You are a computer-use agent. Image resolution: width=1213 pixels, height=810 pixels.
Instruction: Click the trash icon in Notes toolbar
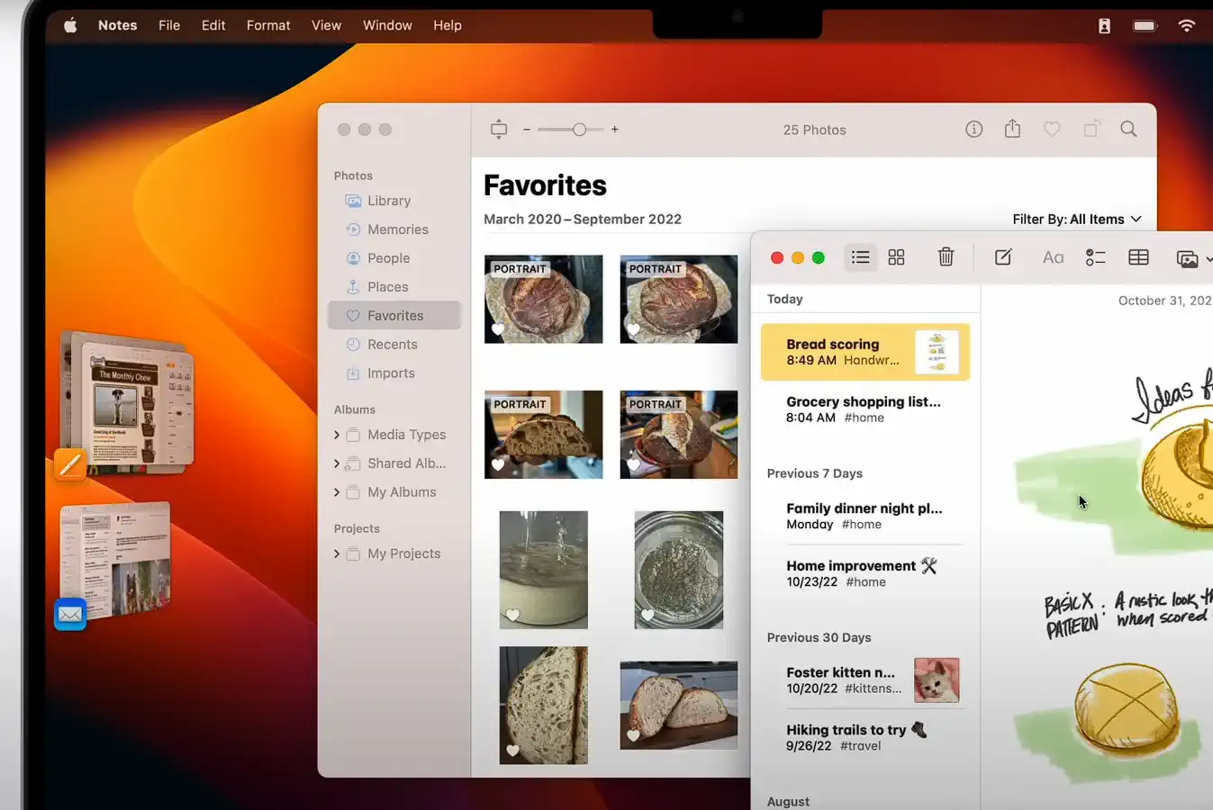(x=946, y=257)
